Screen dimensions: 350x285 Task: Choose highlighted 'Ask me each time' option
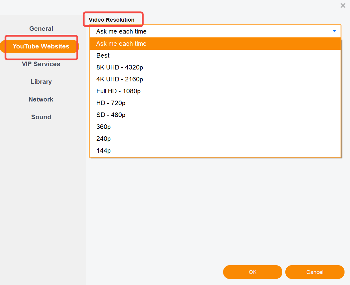215,44
